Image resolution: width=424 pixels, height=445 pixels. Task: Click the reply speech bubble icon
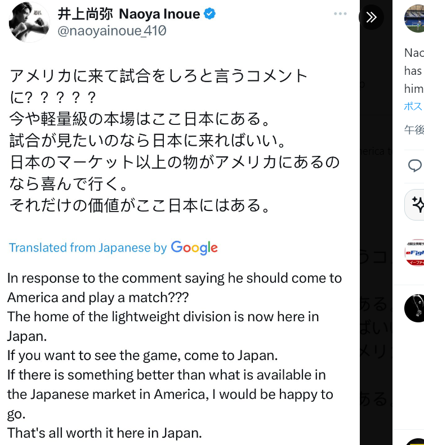coord(415,165)
